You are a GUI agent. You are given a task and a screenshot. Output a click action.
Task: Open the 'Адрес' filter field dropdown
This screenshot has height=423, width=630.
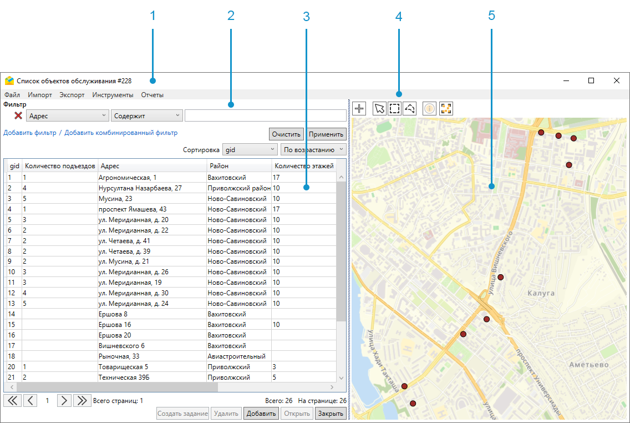[x=67, y=115]
